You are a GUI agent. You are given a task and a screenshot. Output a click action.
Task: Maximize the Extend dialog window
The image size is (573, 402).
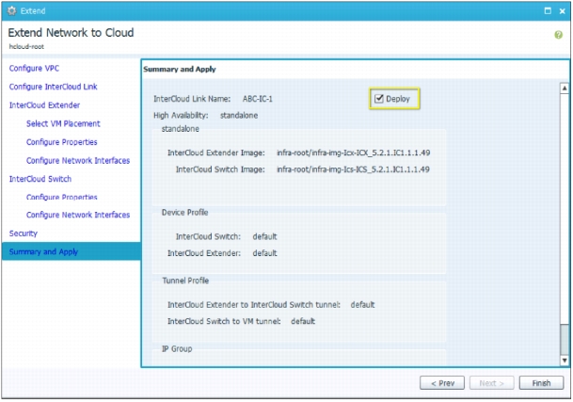(548, 11)
